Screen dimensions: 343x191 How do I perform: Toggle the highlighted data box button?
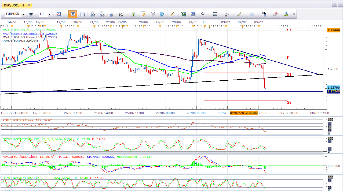[x=73, y=14]
